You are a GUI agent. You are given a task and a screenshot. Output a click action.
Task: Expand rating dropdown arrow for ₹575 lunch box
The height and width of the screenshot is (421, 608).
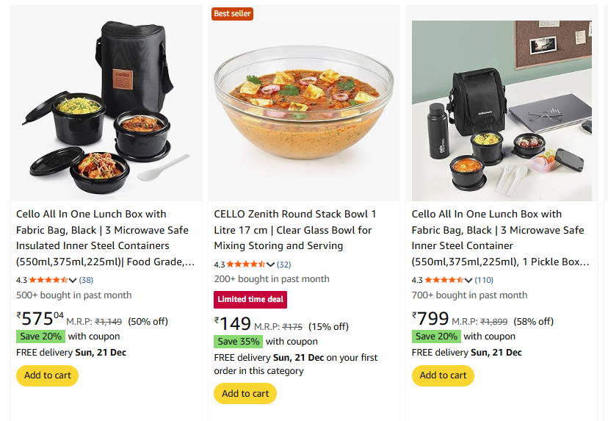[x=73, y=280]
